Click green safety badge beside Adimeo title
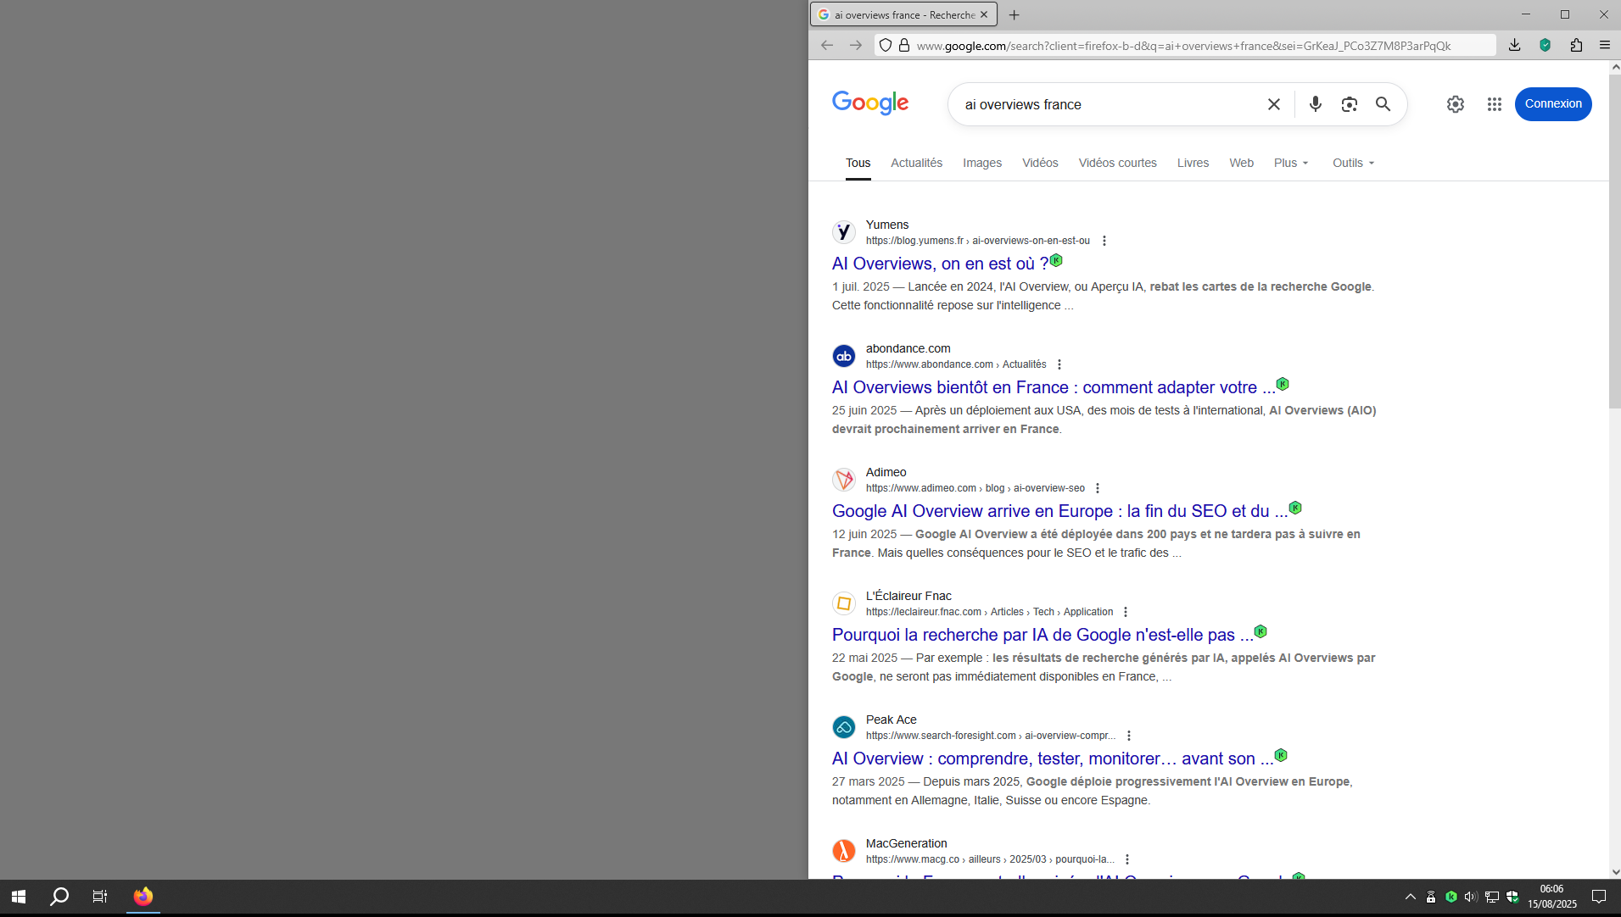The height and width of the screenshot is (917, 1621). tap(1295, 508)
